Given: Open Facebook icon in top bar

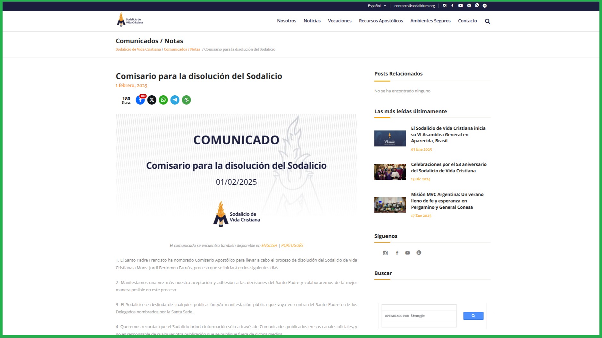Looking at the screenshot, I should [452, 6].
